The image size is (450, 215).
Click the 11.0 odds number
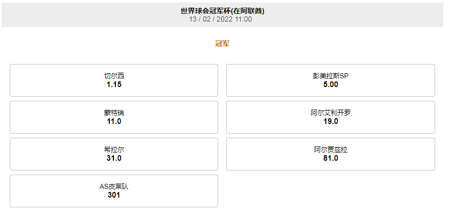pyautogui.click(x=114, y=121)
